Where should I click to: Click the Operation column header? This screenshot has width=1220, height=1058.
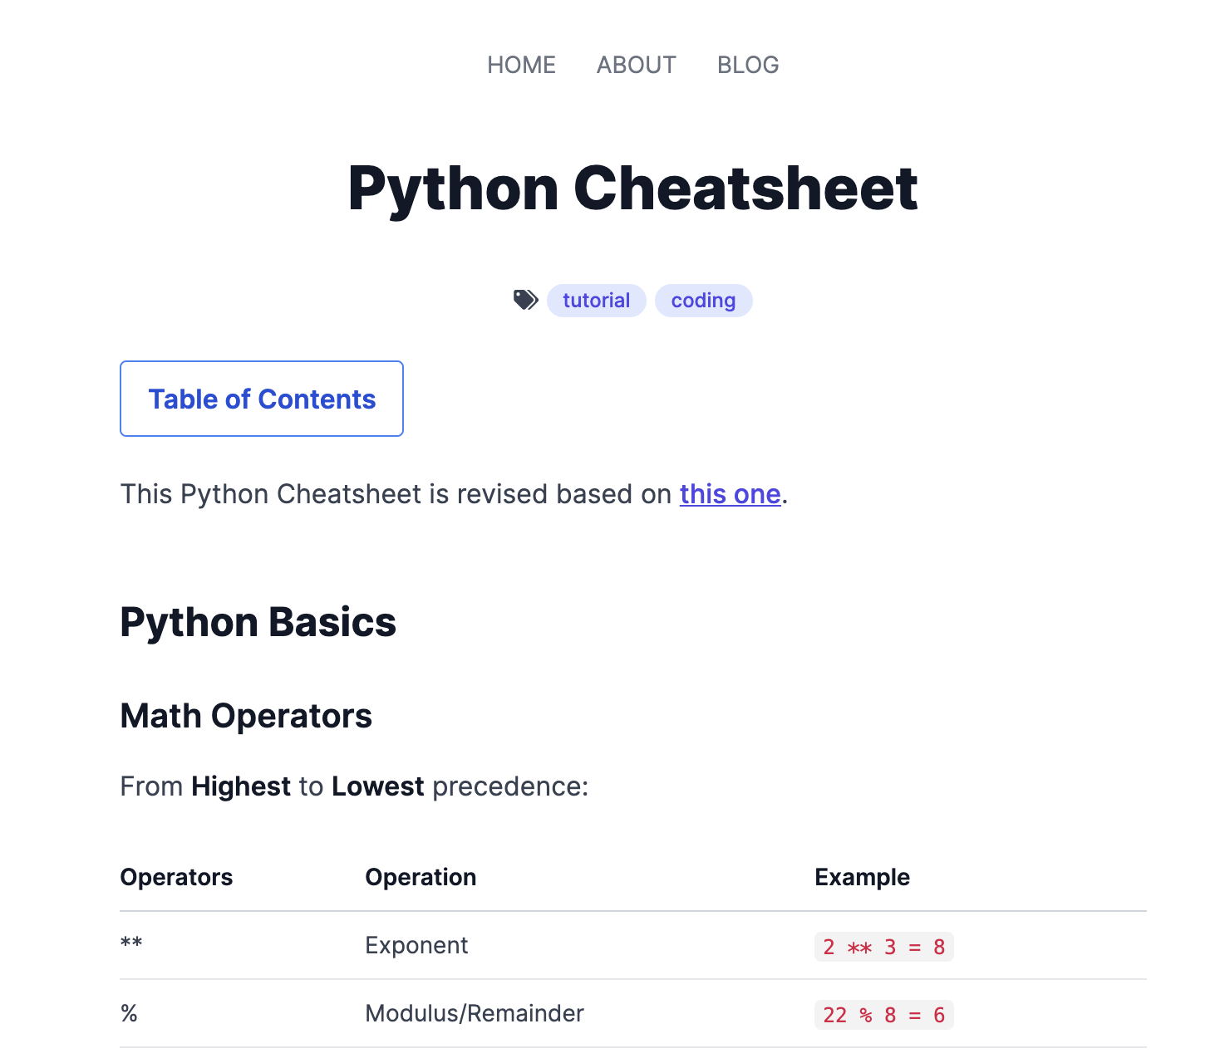[421, 876]
